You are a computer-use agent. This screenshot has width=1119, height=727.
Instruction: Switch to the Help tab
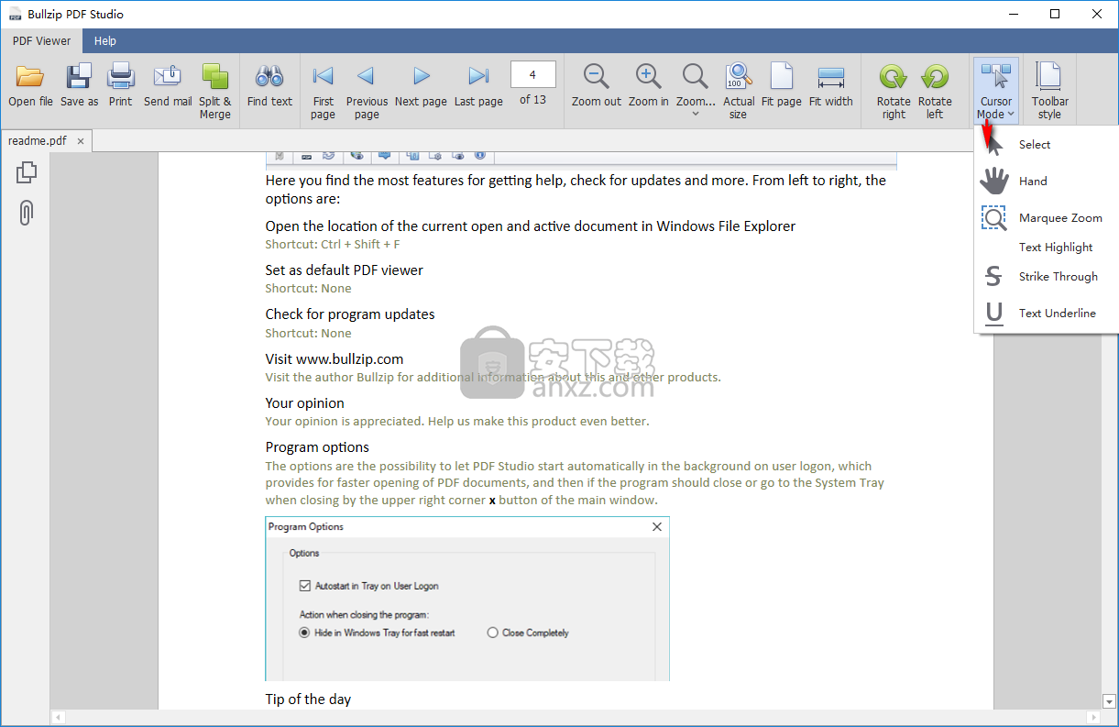click(105, 40)
